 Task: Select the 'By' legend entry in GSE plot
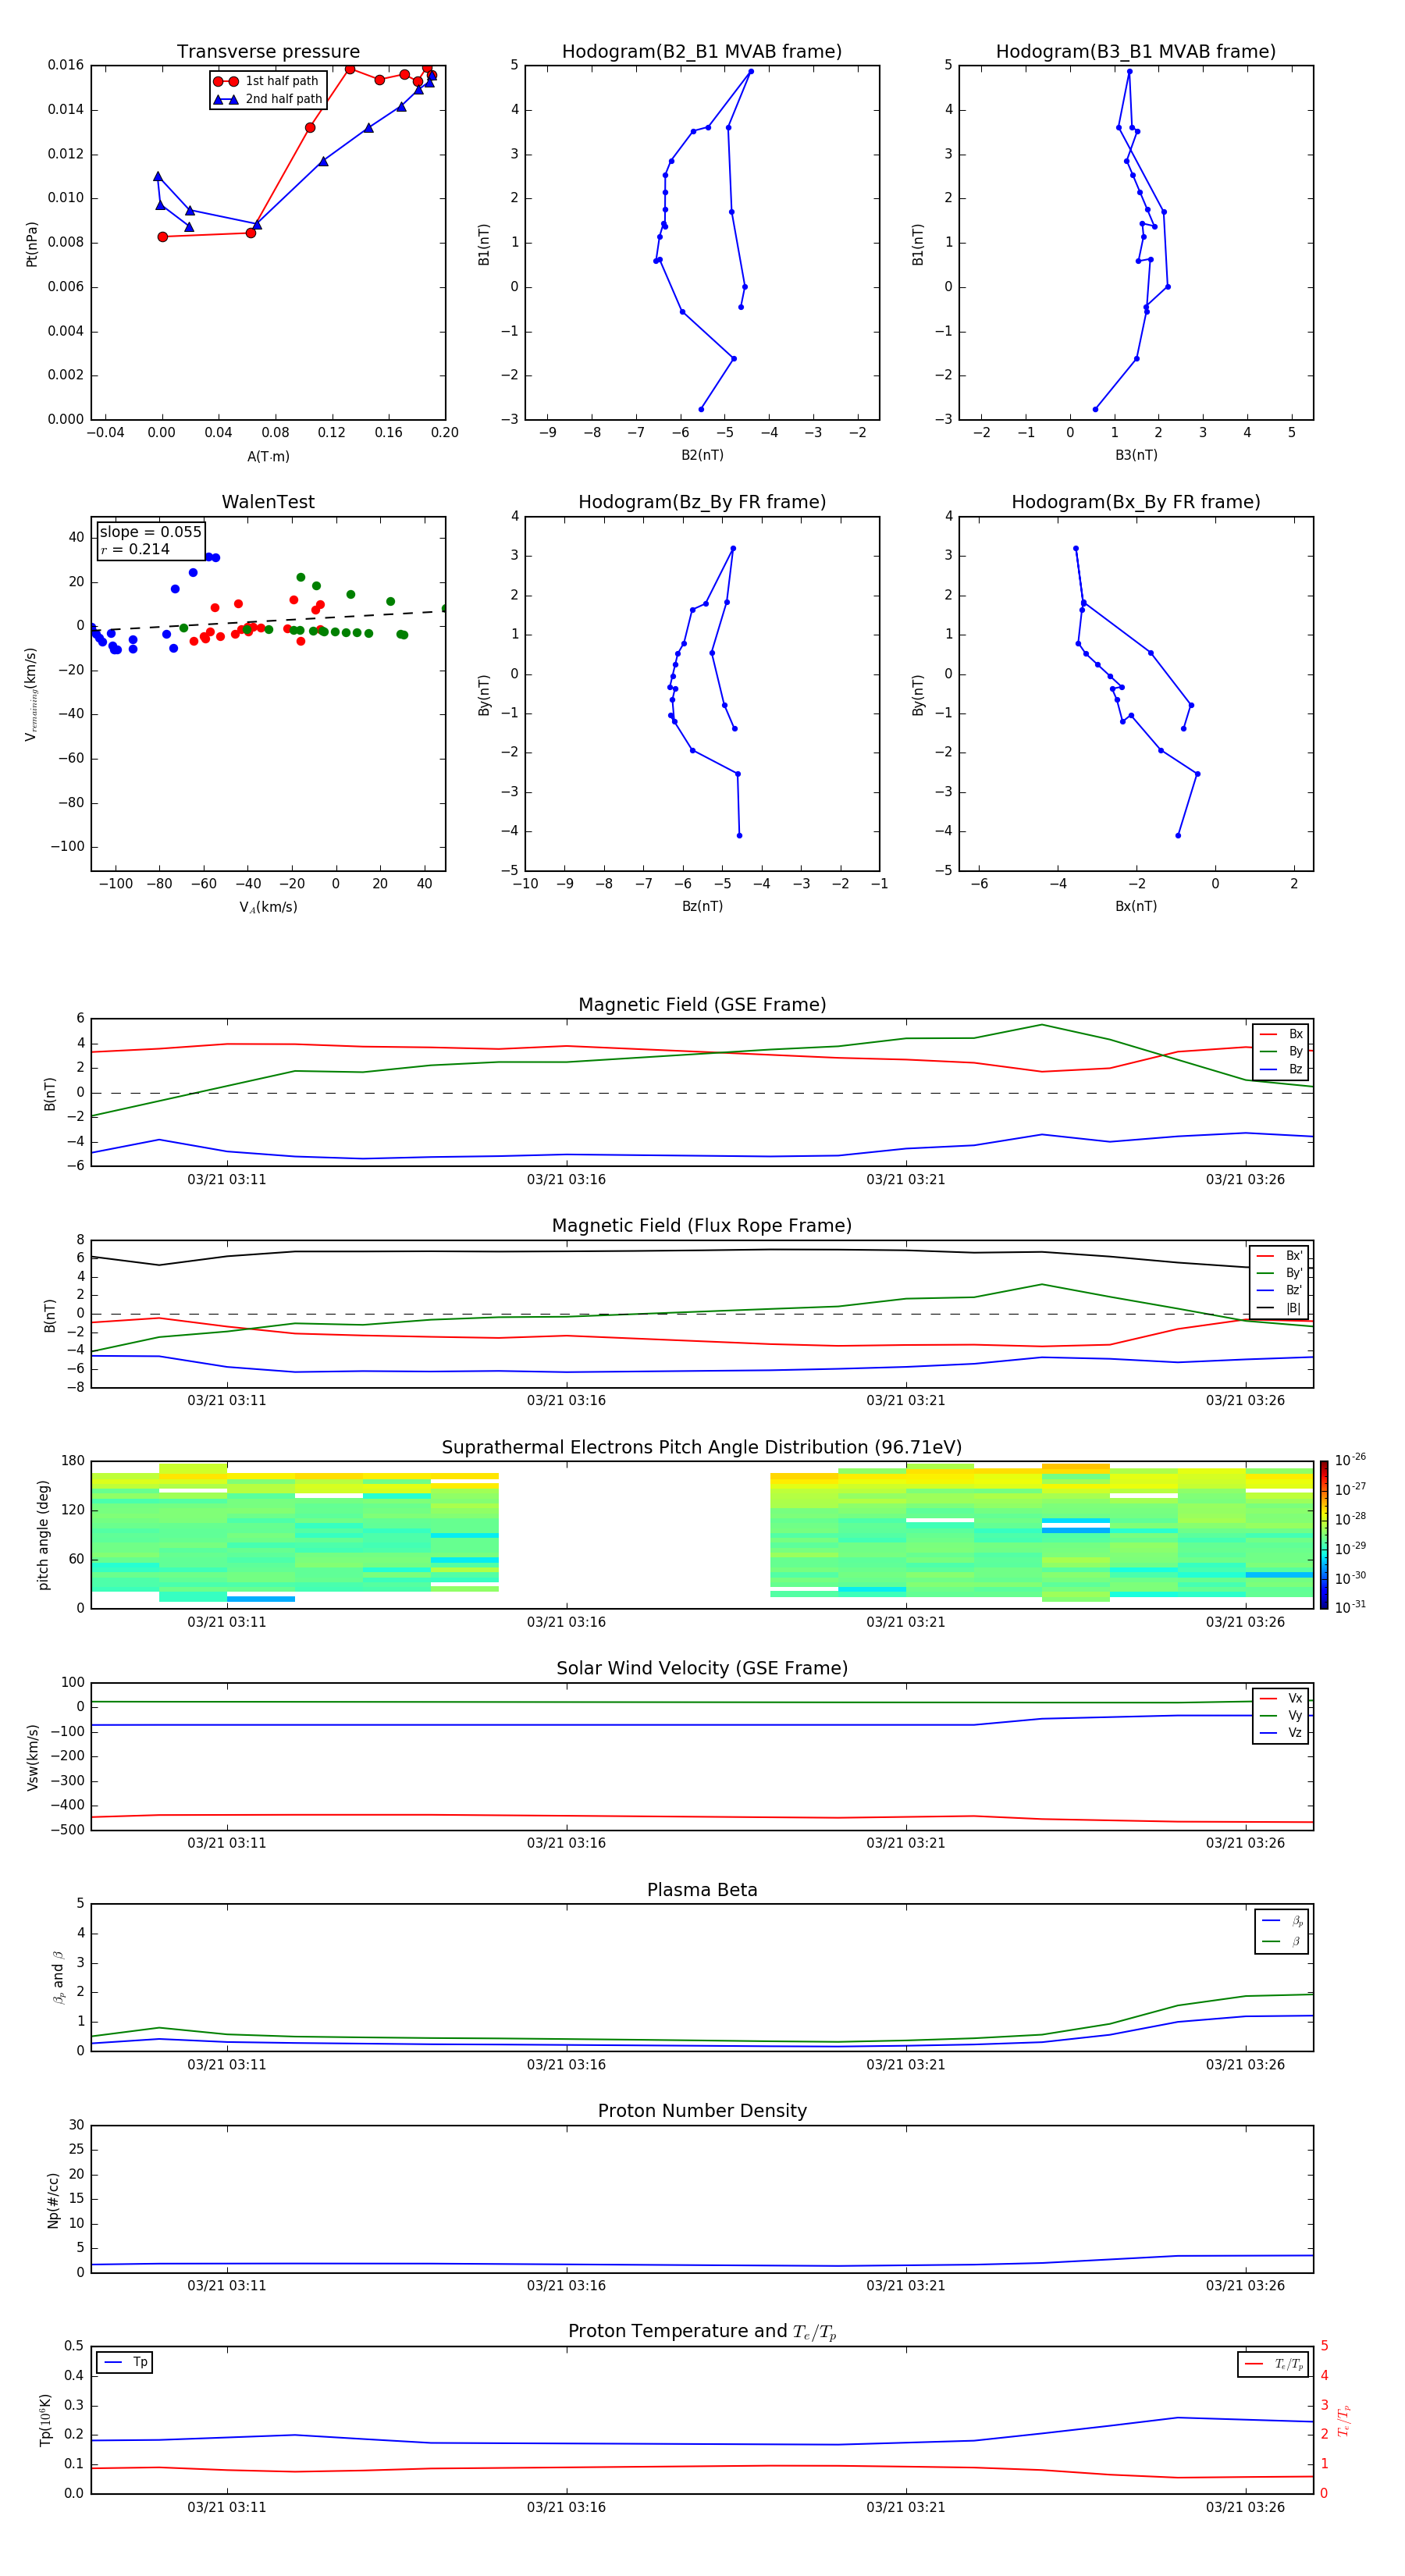click(1281, 1052)
